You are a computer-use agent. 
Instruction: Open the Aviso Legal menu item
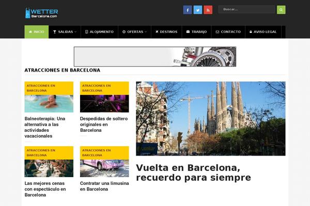click(x=263, y=32)
